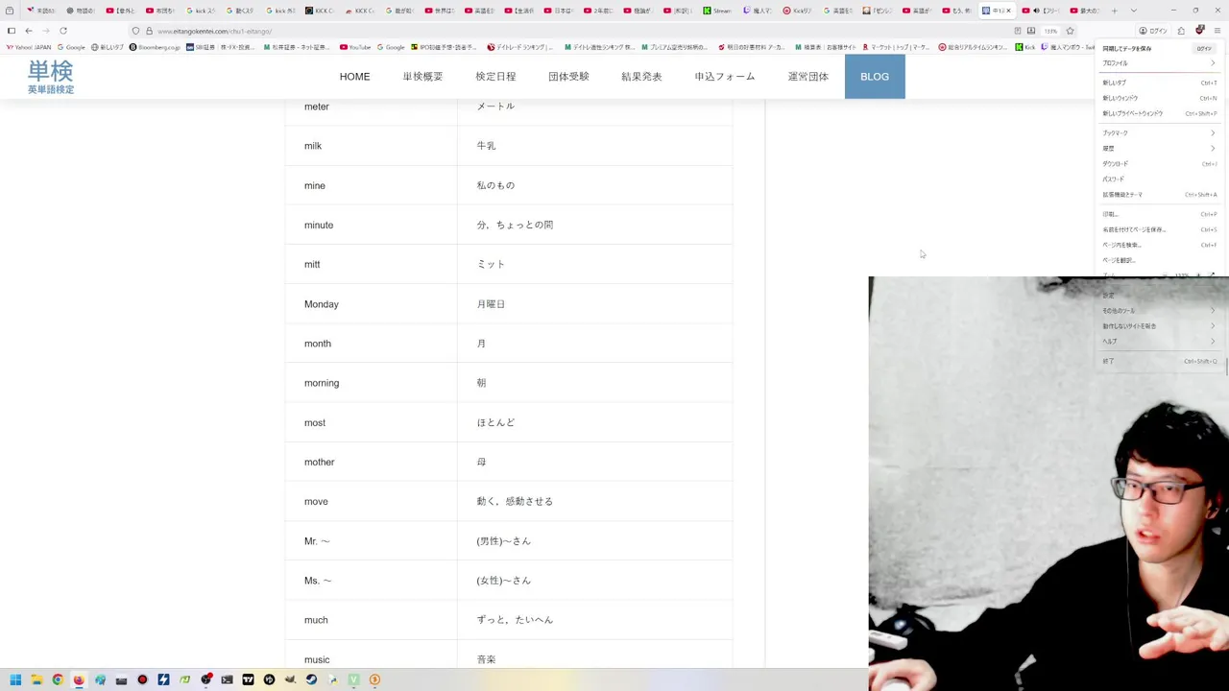
Task: Open the 団体受験 navigation item
Action: (568, 77)
